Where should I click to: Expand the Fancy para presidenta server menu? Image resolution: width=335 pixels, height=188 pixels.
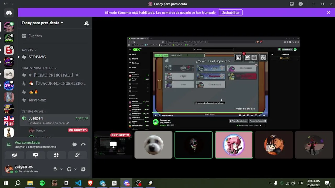click(42, 23)
